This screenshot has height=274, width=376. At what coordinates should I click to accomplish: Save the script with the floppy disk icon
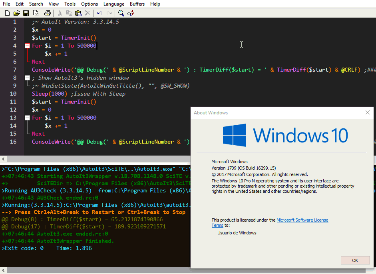coord(26,13)
